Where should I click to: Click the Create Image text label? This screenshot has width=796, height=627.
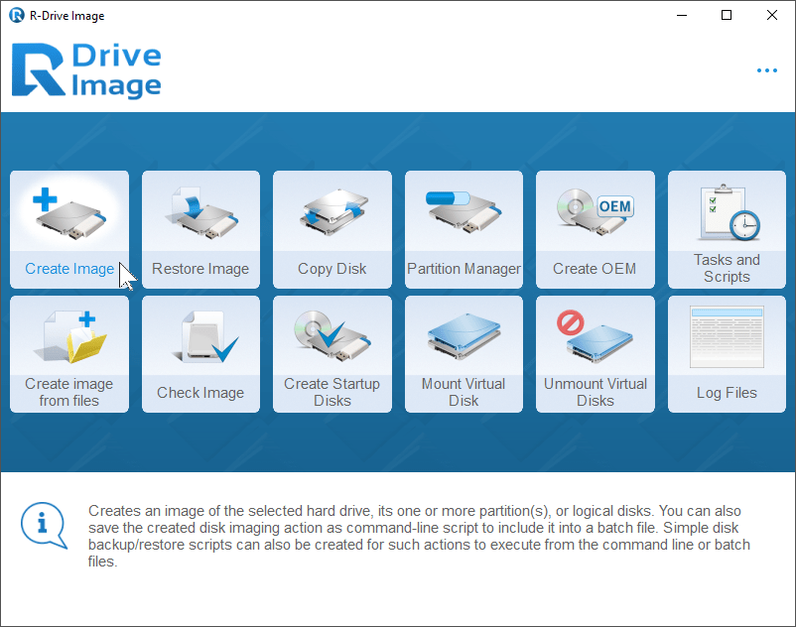tap(68, 268)
